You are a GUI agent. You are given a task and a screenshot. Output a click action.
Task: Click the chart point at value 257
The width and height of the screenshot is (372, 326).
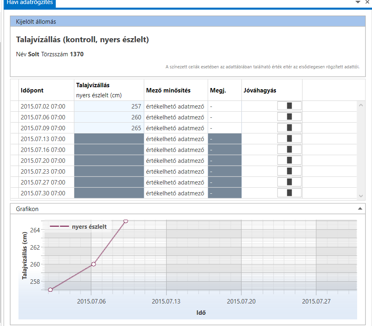point(50,290)
